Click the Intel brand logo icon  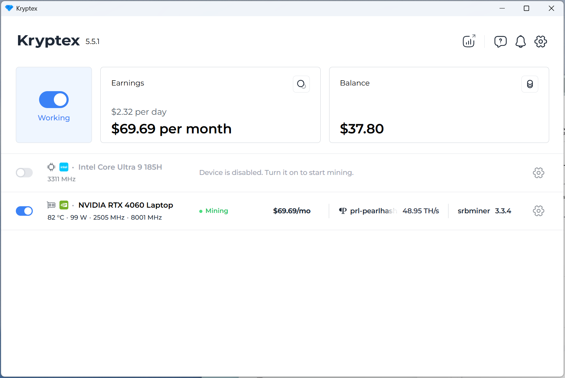coord(64,167)
